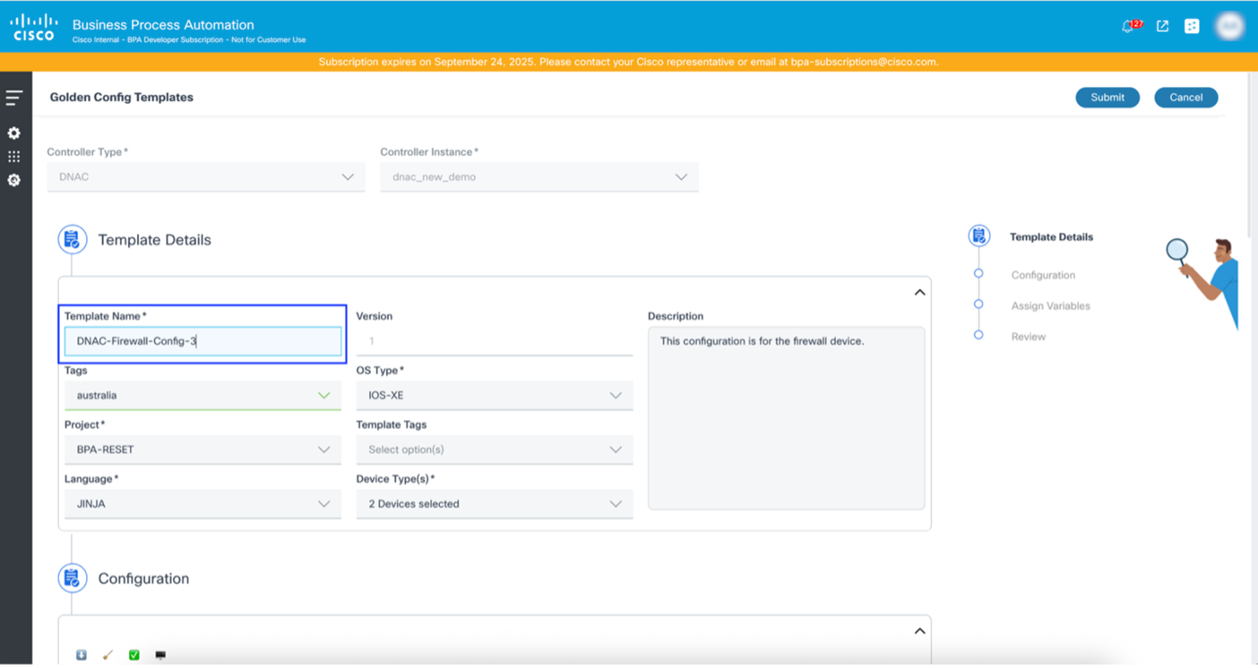Go to Template Details step in stepper
The height and width of the screenshot is (668, 1258).
tap(1051, 237)
